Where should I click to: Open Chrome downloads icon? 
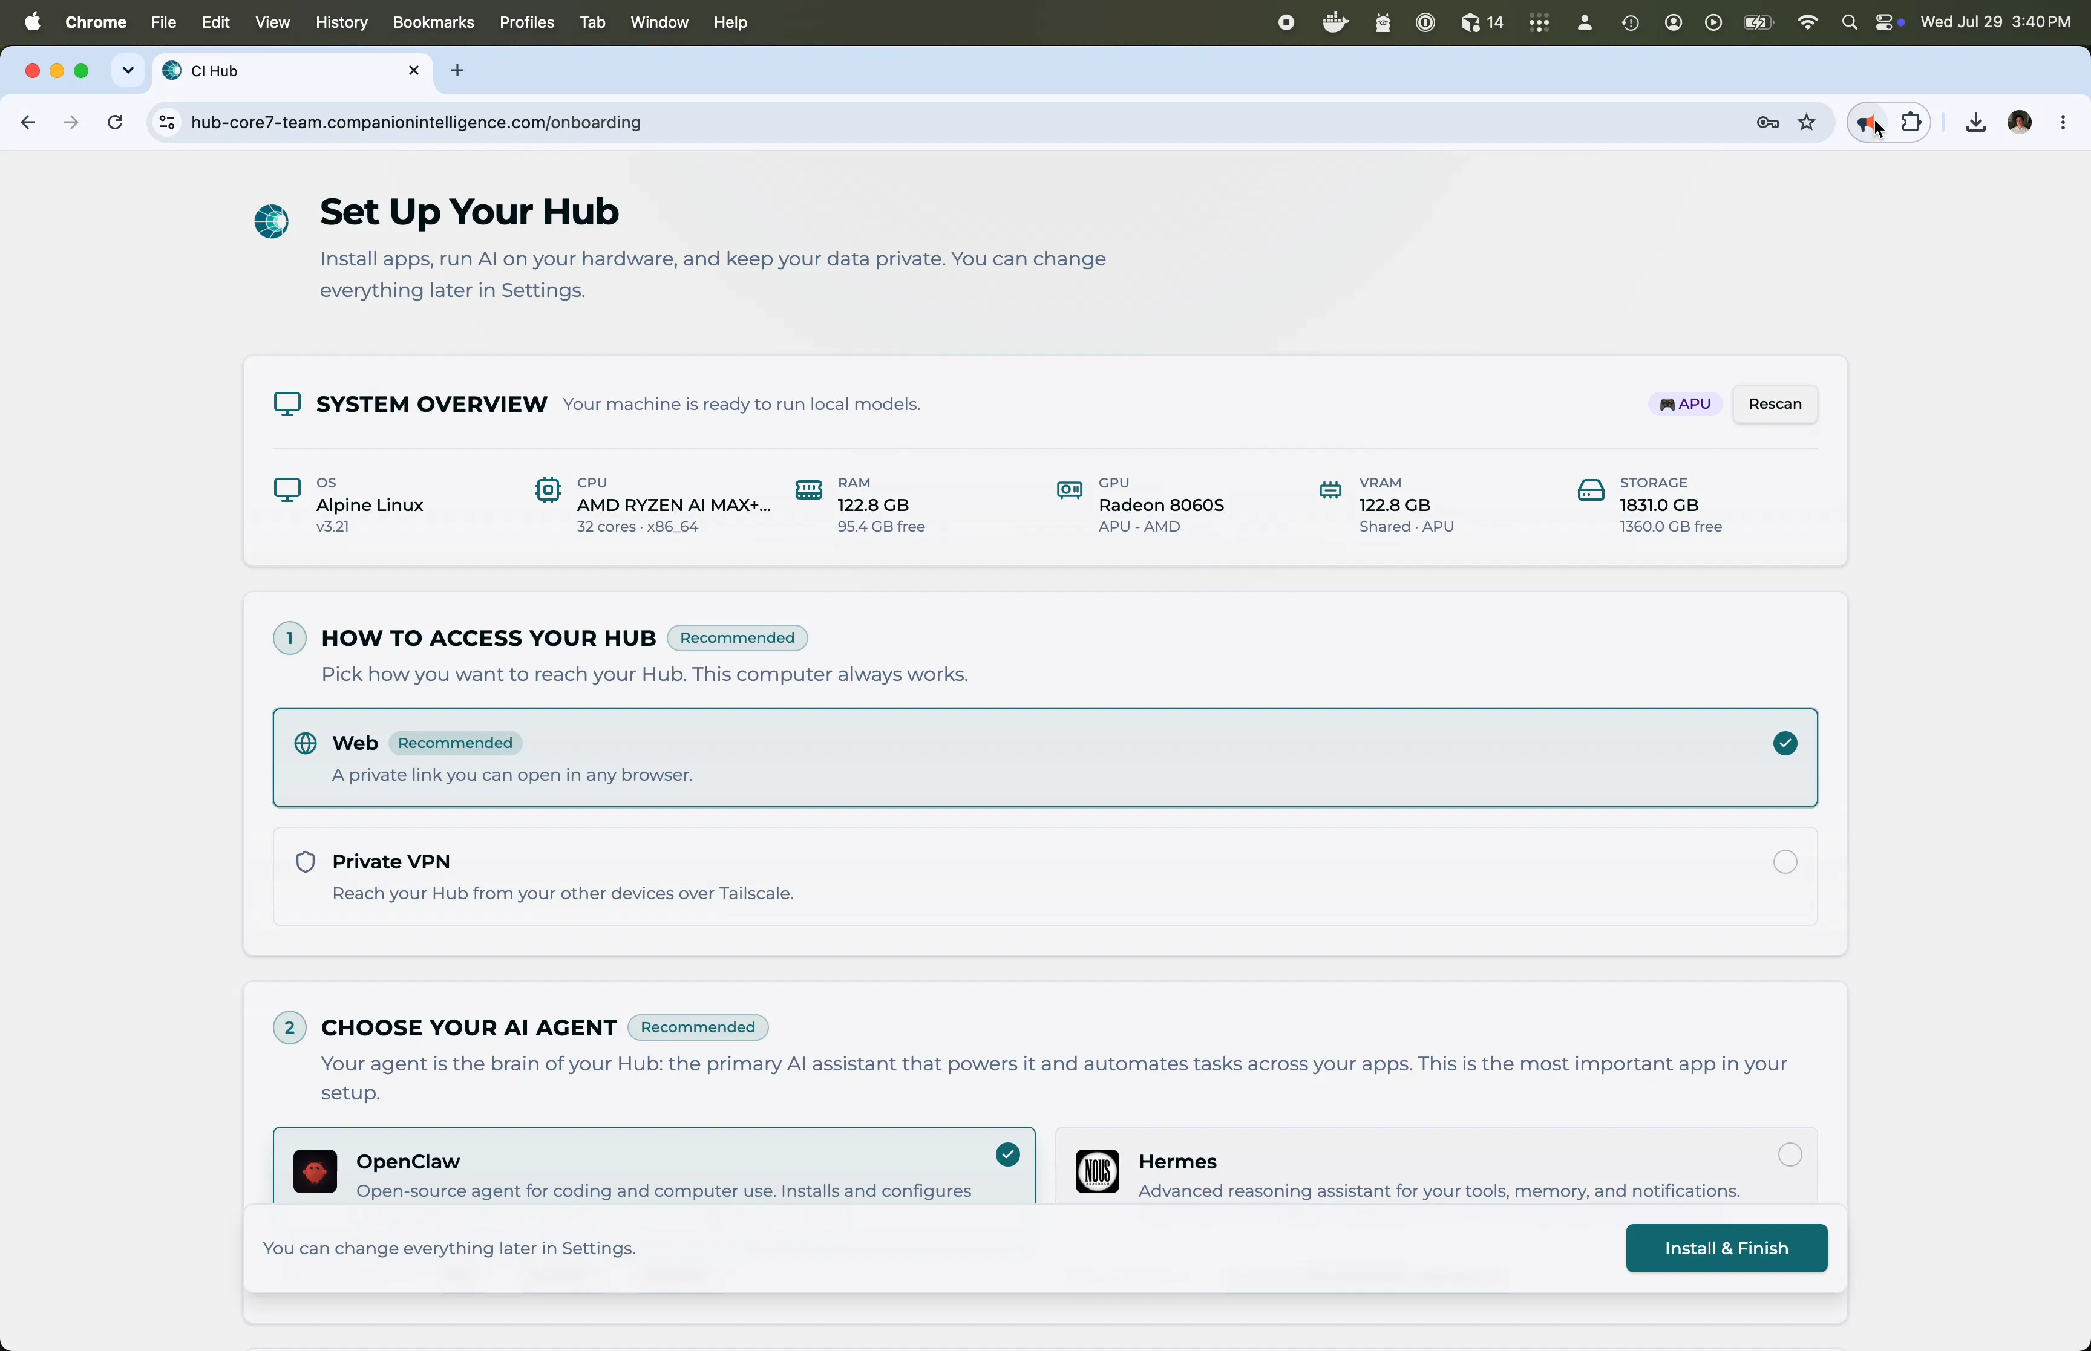(1975, 122)
